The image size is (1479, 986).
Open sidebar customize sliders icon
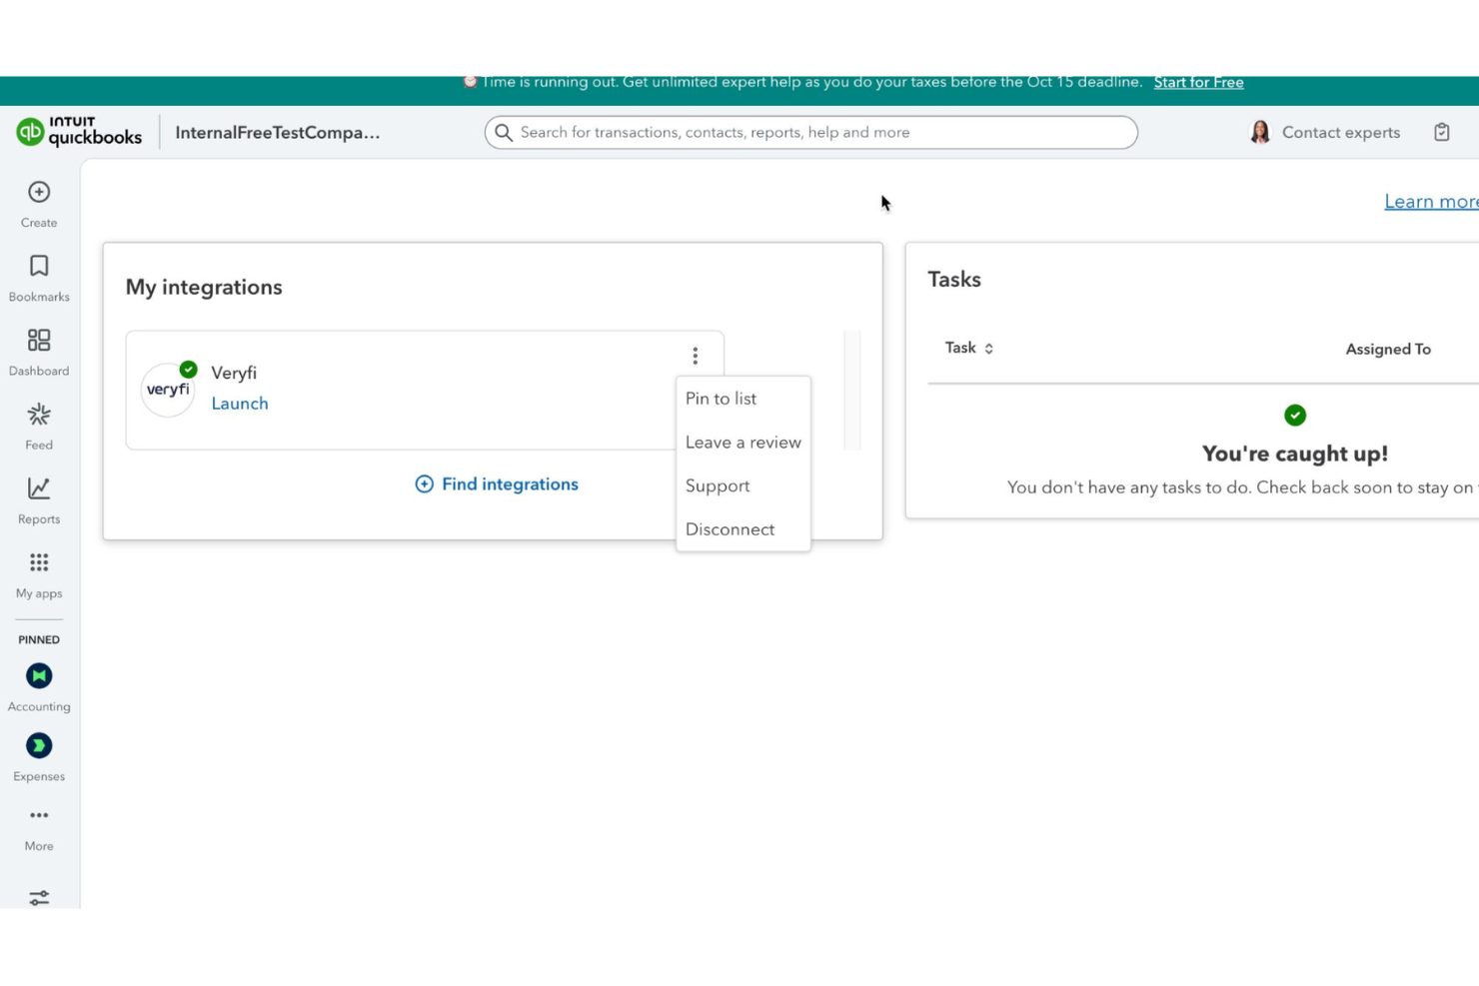[39, 898]
